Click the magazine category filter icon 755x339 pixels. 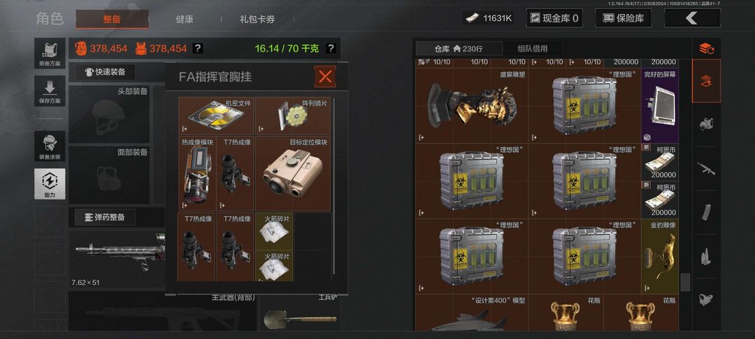pos(706,212)
